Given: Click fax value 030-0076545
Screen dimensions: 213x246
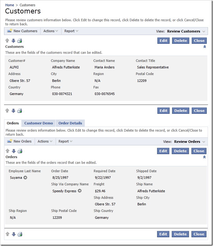Looking at the screenshot, I should click(x=105, y=94).
